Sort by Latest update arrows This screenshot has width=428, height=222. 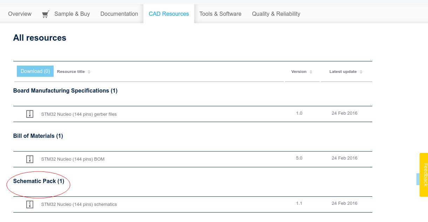tap(361, 72)
